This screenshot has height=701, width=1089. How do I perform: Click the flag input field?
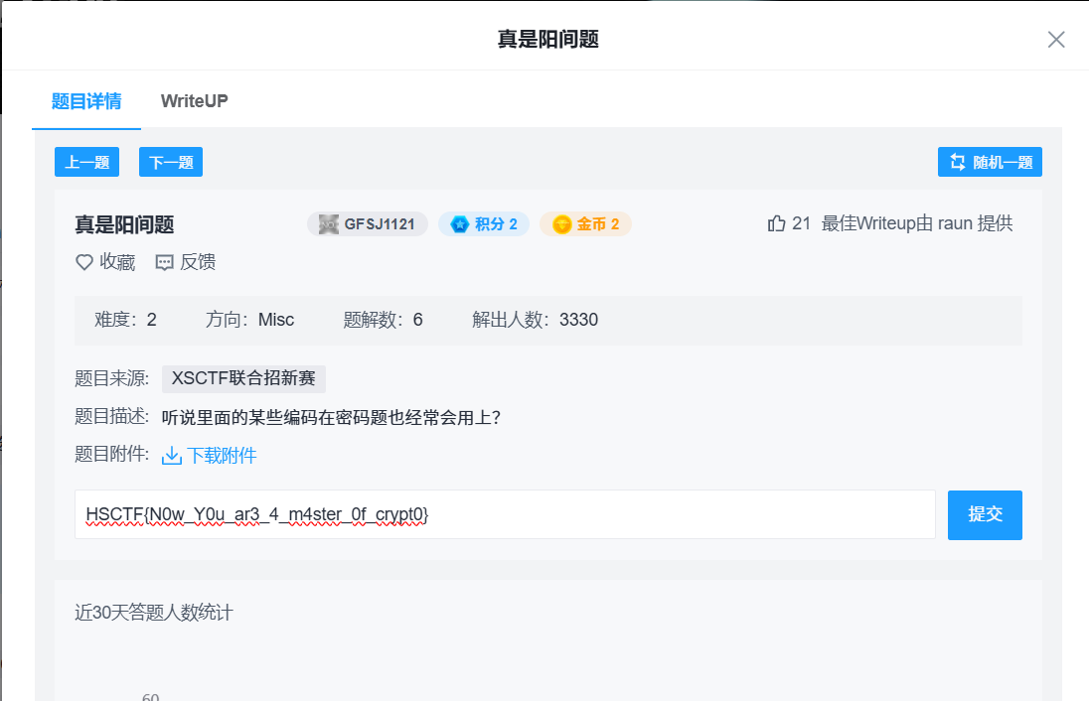click(x=505, y=514)
